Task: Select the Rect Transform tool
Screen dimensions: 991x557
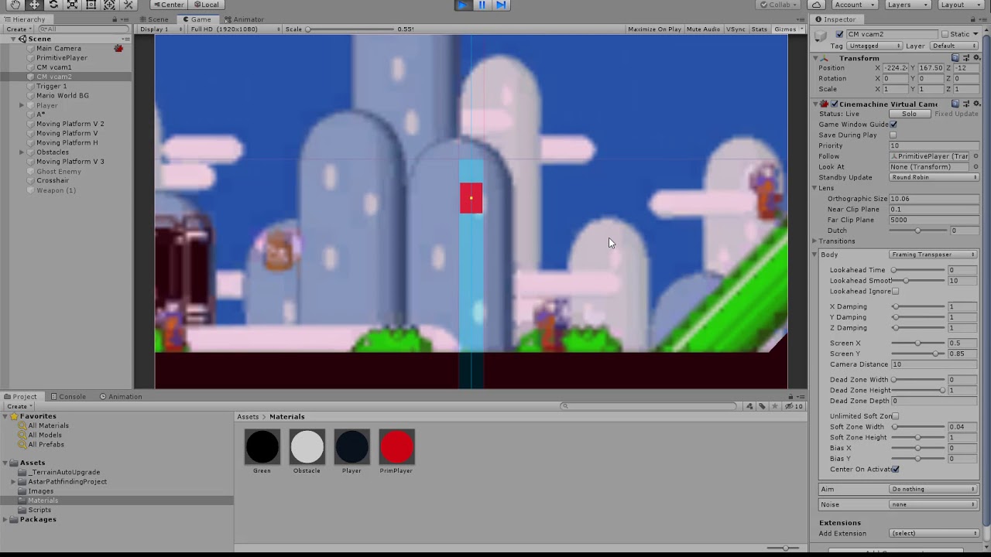Action: (91, 5)
